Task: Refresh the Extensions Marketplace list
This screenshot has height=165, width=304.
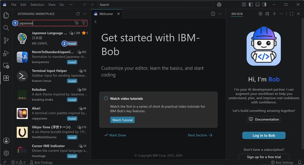Action: 78,14
